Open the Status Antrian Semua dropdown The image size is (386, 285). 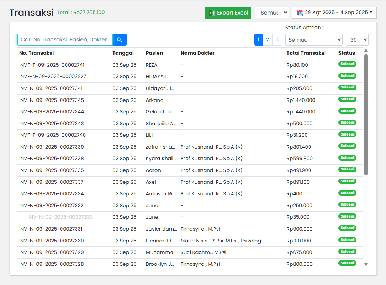[314, 40]
